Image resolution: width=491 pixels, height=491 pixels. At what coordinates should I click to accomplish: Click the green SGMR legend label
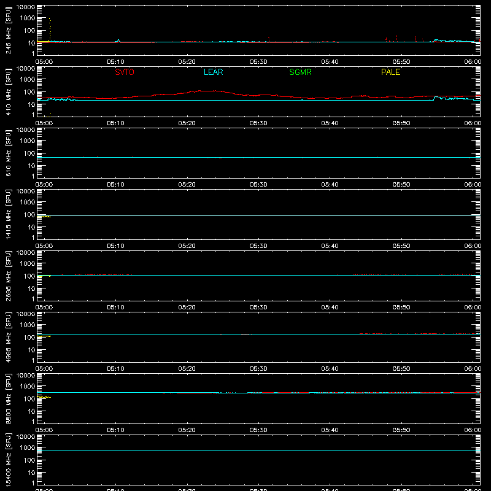[300, 72]
